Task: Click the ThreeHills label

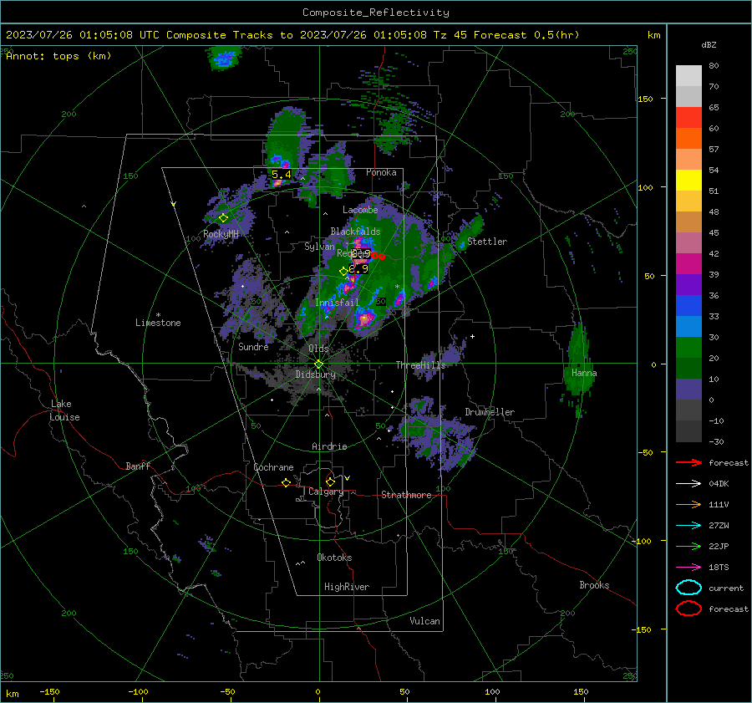Action: coord(420,365)
